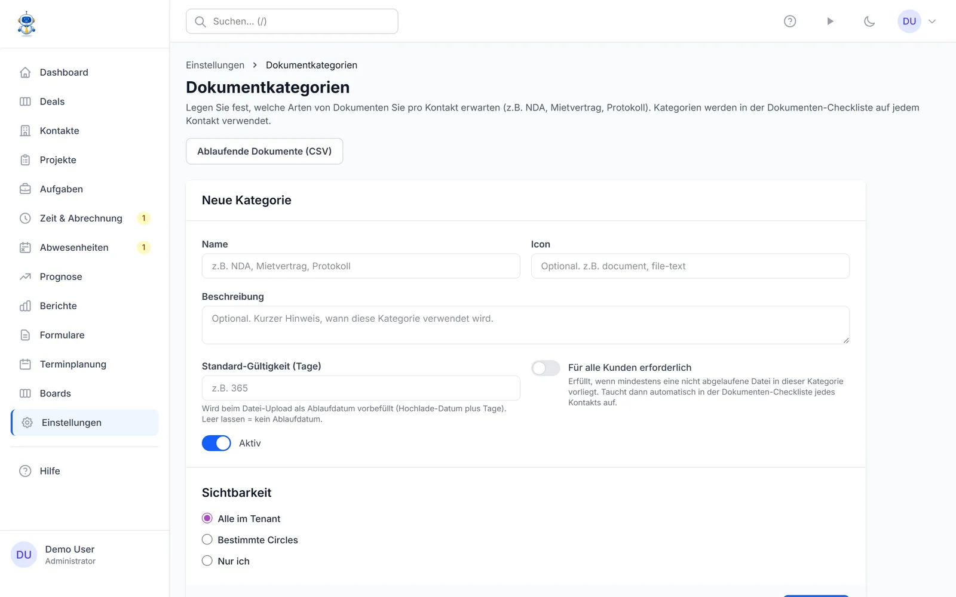Click the Prognose trend icon
The width and height of the screenshot is (956, 597).
[x=25, y=277]
